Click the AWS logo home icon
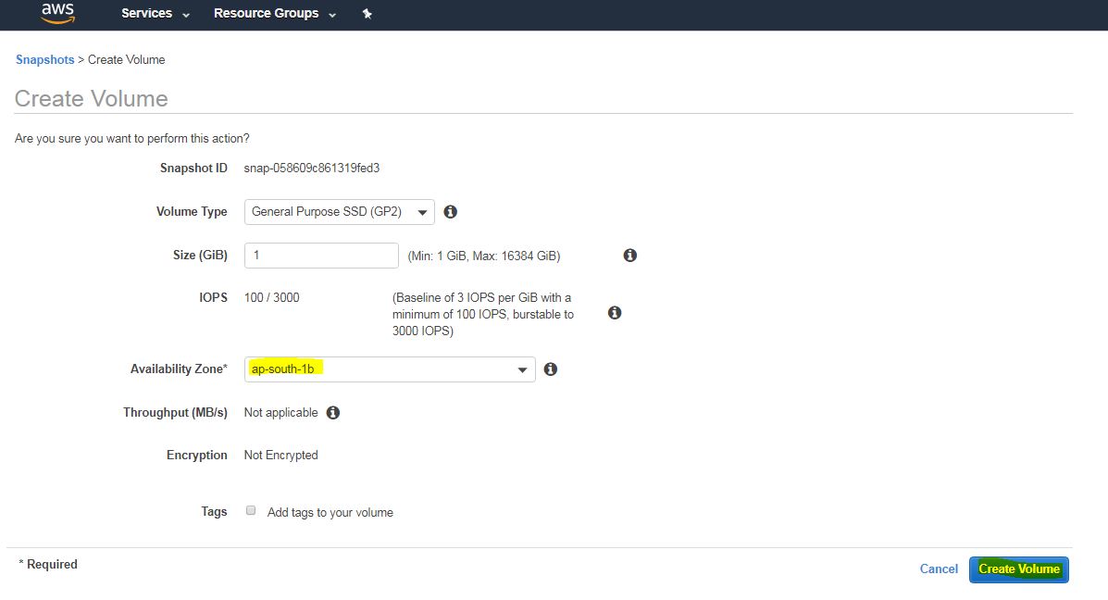 point(57,13)
